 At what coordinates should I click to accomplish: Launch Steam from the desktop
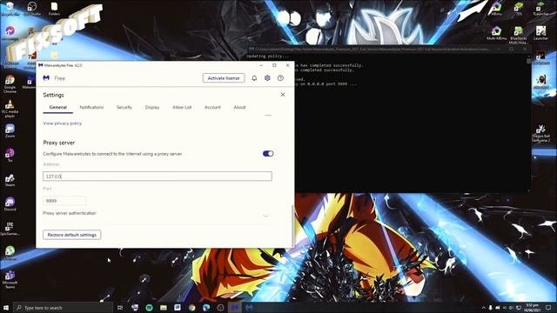(10, 180)
